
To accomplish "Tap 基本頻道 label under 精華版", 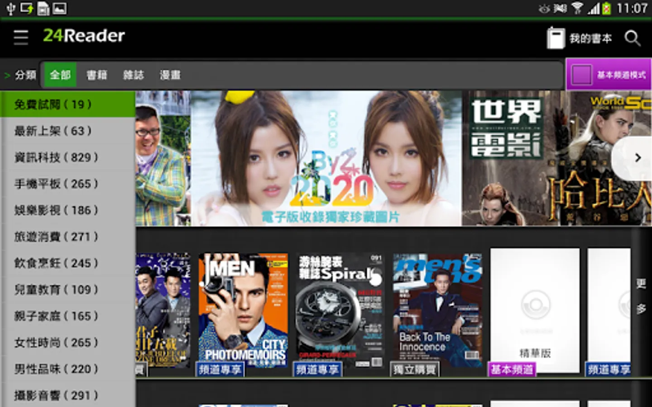I will (512, 369).
